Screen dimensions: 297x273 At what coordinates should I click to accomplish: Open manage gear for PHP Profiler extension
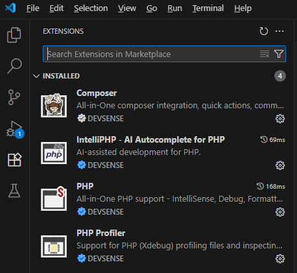280,259
